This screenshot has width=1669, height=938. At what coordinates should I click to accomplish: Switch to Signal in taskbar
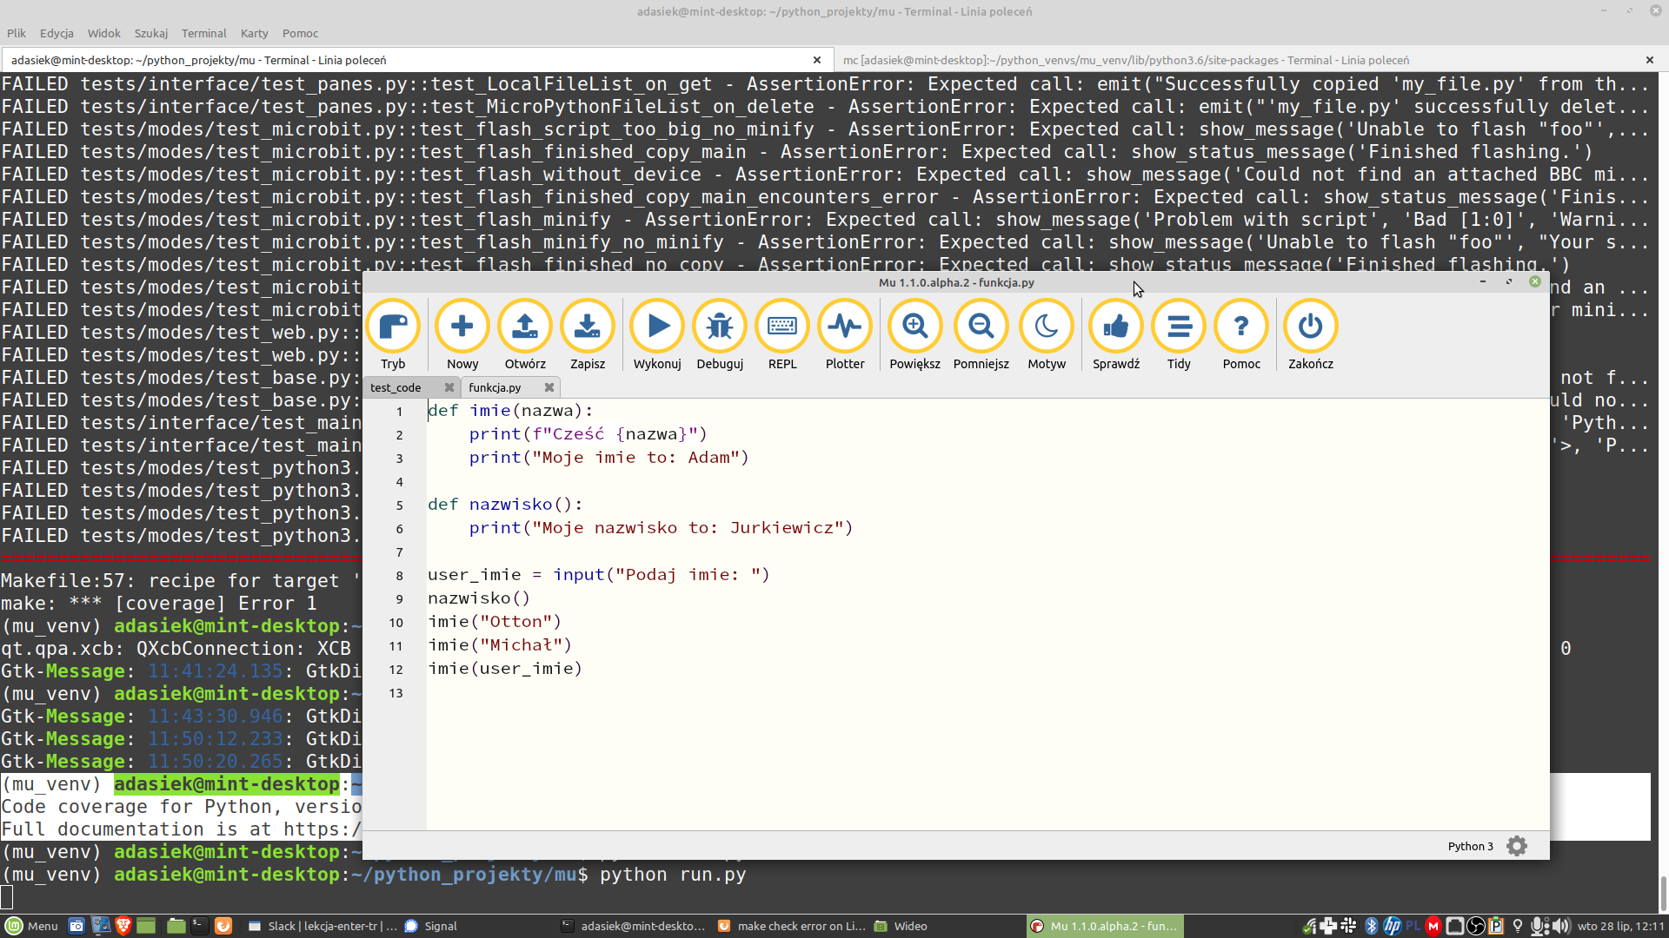[432, 926]
